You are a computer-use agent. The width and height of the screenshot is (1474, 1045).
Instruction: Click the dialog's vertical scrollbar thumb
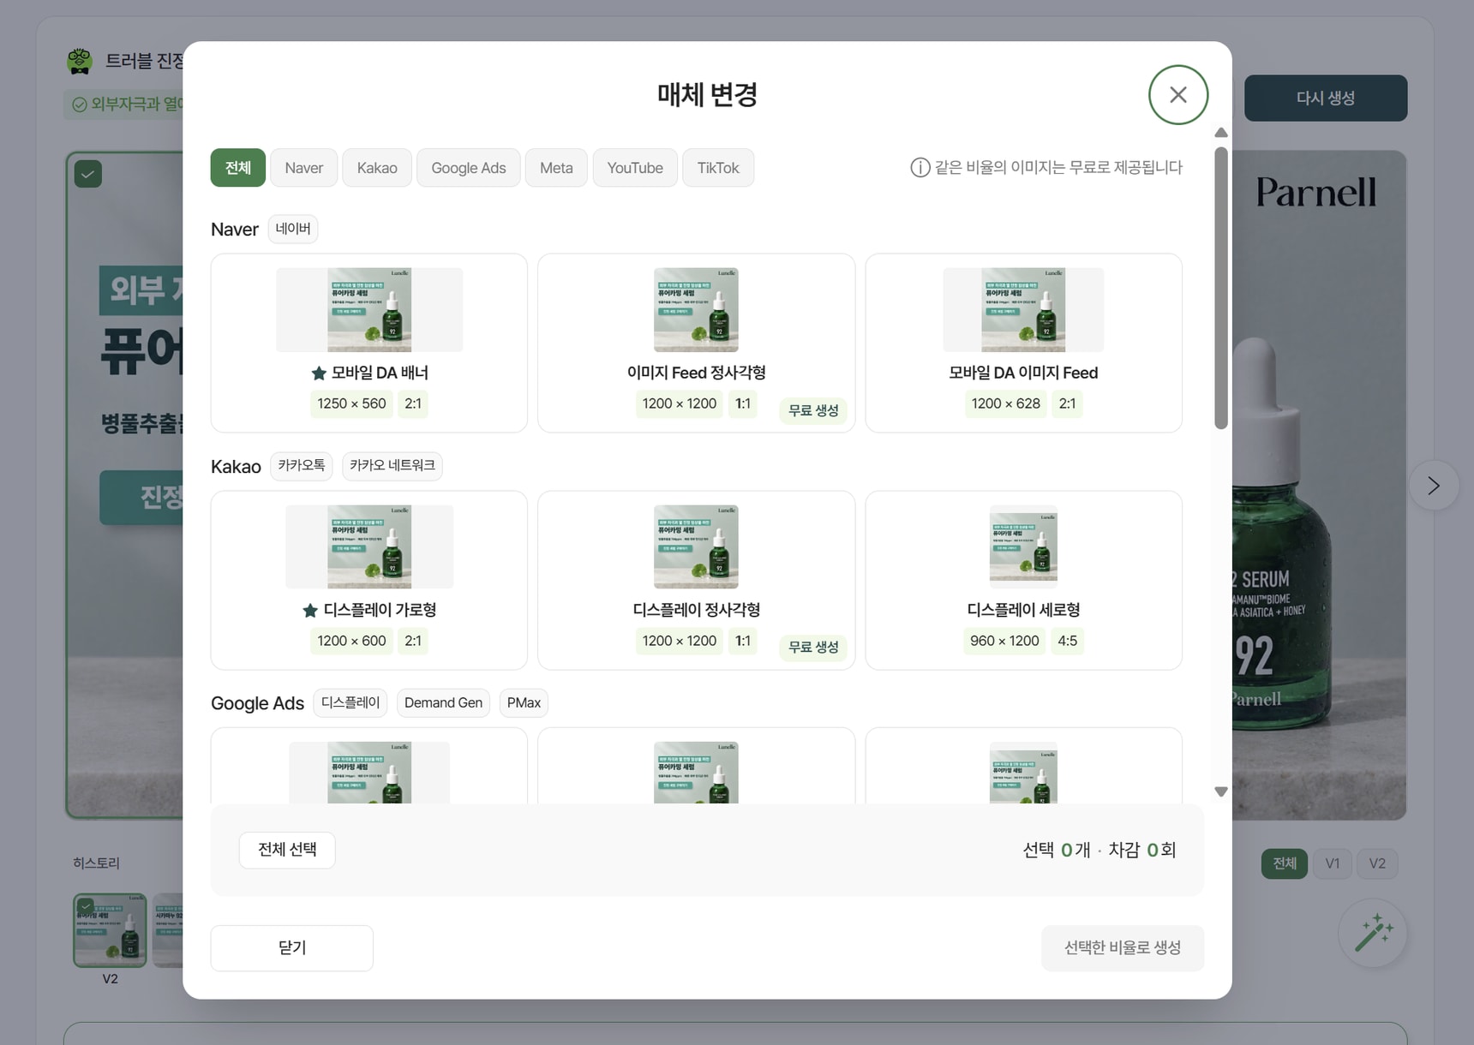point(1221,288)
